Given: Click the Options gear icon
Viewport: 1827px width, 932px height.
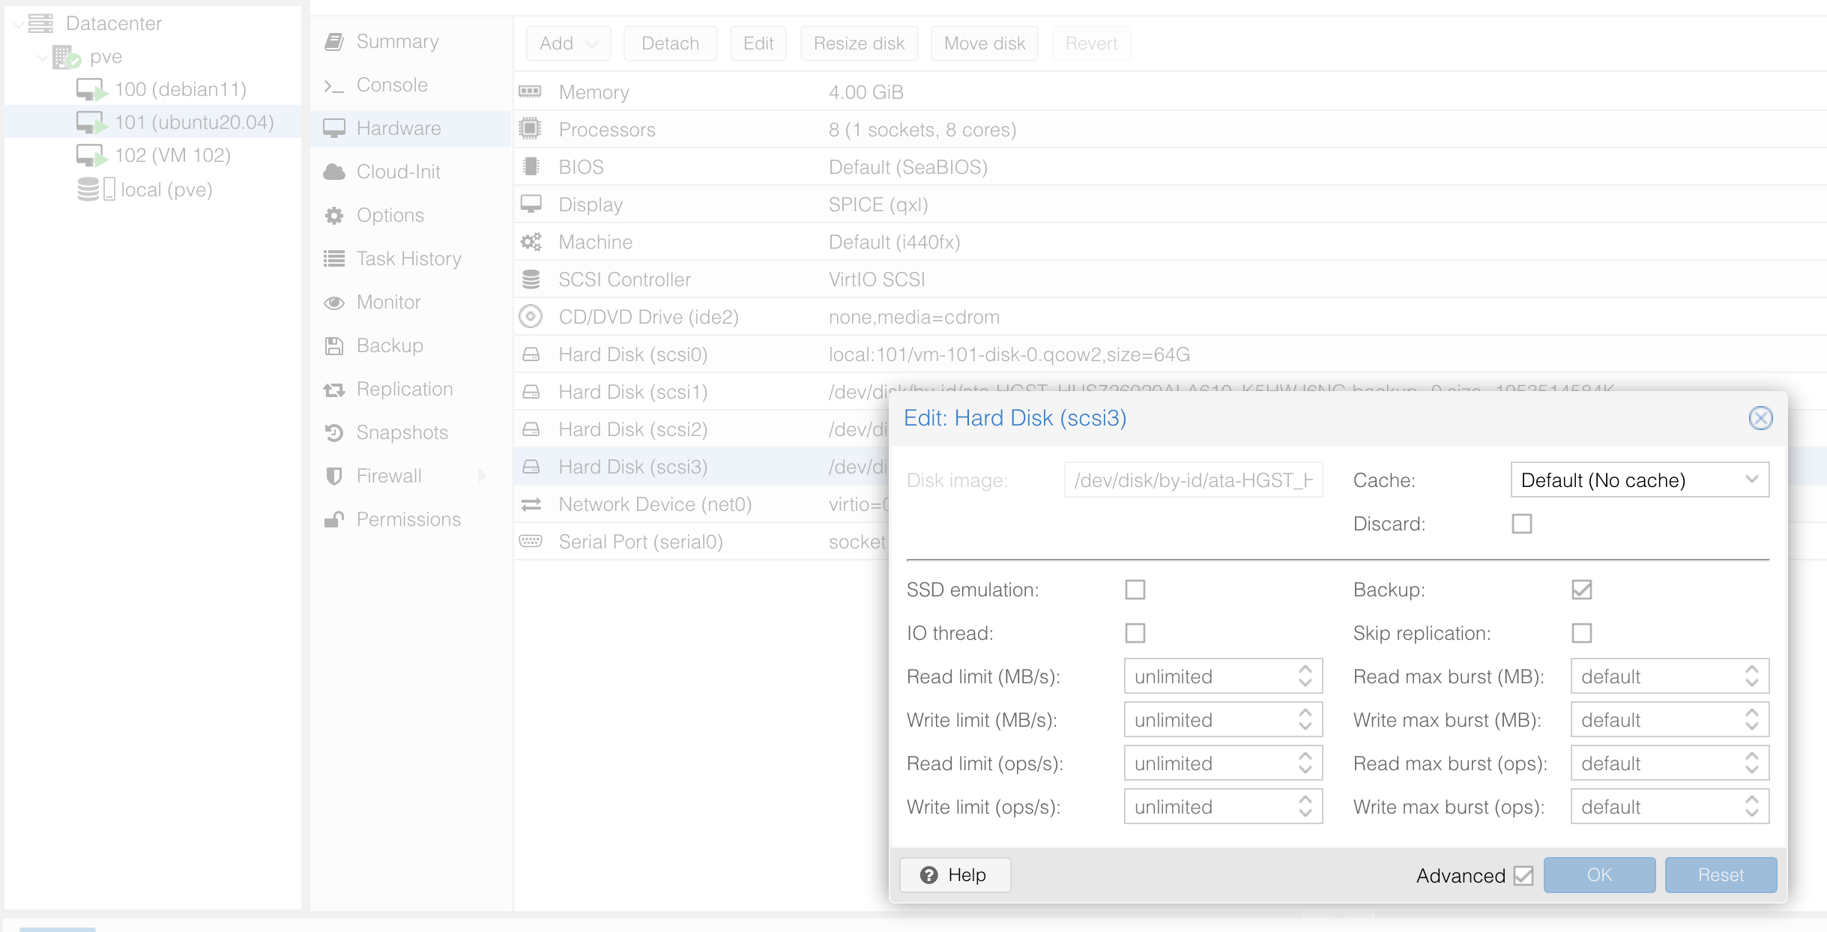Looking at the screenshot, I should coord(335,214).
